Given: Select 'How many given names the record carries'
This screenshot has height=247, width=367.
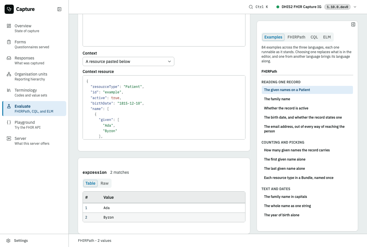Looking at the screenshot, I should tap(307, 150).
